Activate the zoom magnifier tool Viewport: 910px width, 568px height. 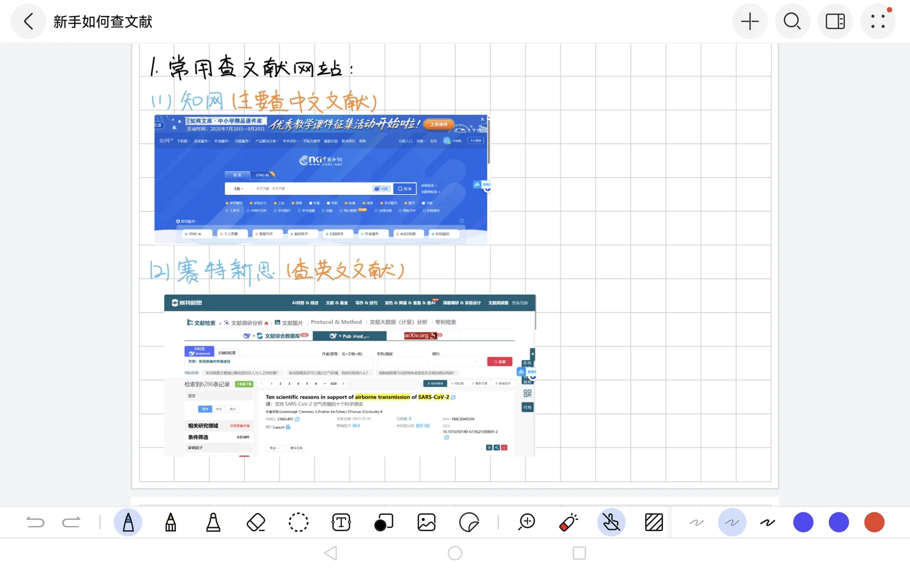click(527, 522)
